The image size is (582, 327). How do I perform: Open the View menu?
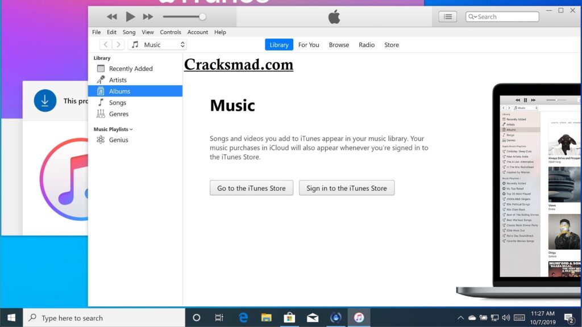pos(148,32)
